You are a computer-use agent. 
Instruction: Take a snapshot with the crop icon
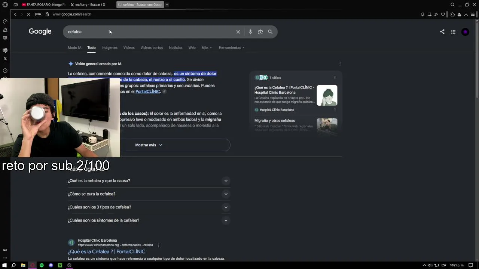click(x=429, y=14)
